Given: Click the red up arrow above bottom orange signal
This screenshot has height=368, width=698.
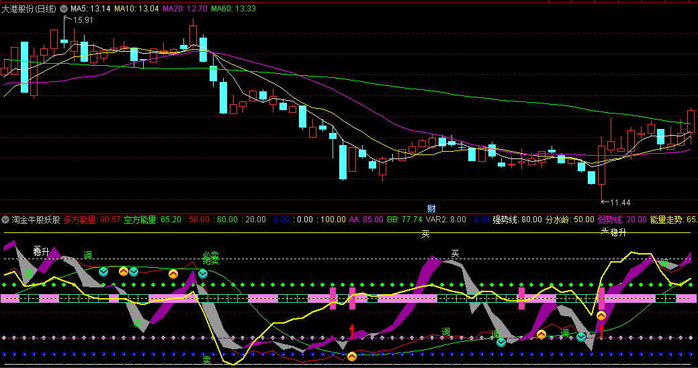Looking at the screenshot, I should tap(352, 332).
